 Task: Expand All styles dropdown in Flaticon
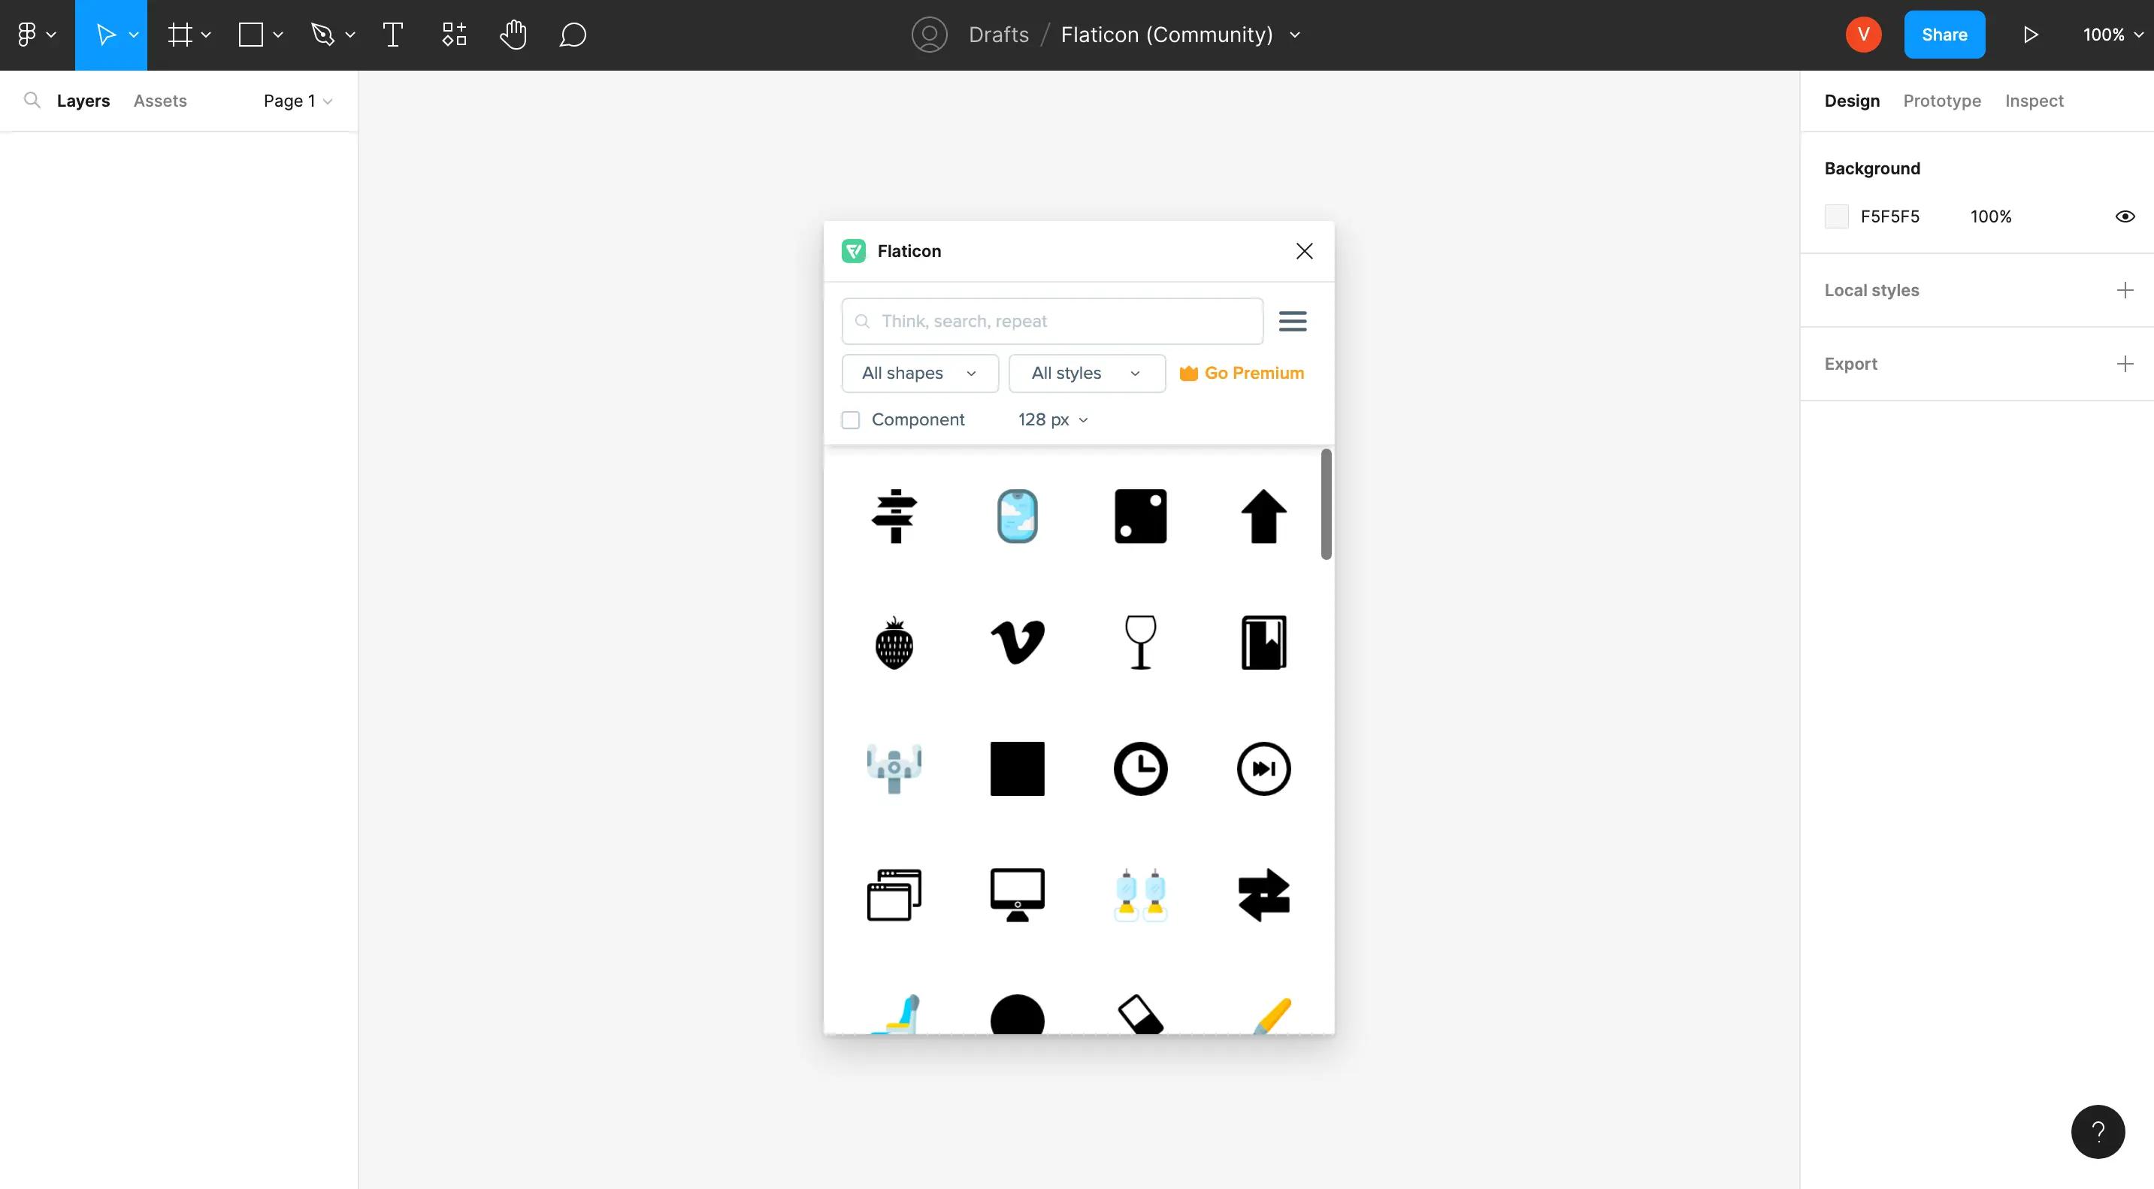pyautogui.click(x=1085, y=372)
